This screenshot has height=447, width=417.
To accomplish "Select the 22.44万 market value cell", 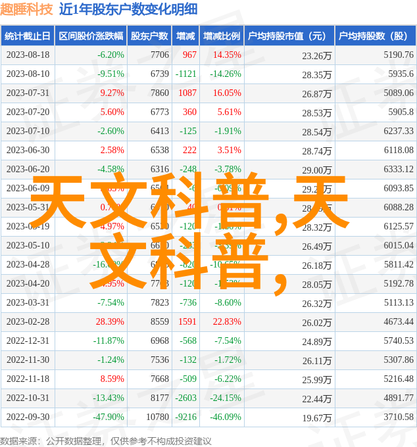I will pos(317,399).
